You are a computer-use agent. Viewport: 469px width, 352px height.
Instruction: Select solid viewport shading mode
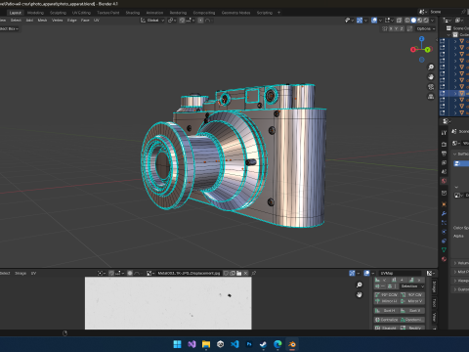[x=413, y=21]
